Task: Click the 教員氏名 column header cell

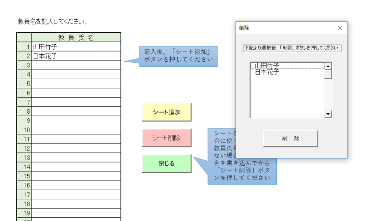Action: pyautogui.click(x=76, y=37)
